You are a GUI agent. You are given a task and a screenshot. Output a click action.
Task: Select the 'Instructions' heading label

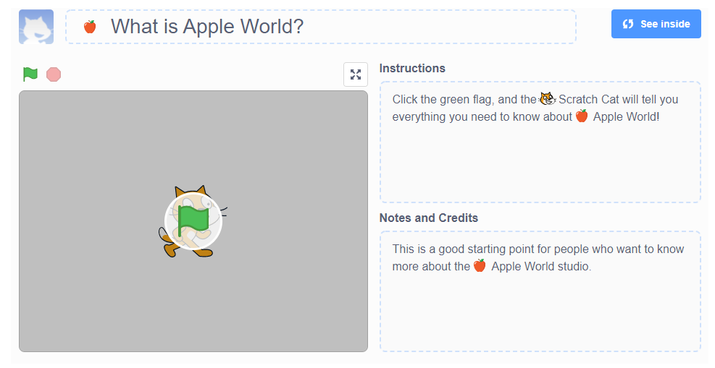click(x=412, y=68)
